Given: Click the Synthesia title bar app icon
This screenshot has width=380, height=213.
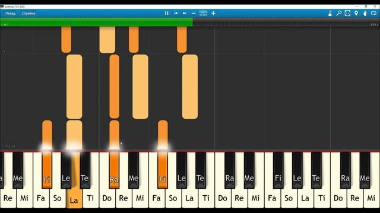Looking at the screenshot, I should coord(2,7).
